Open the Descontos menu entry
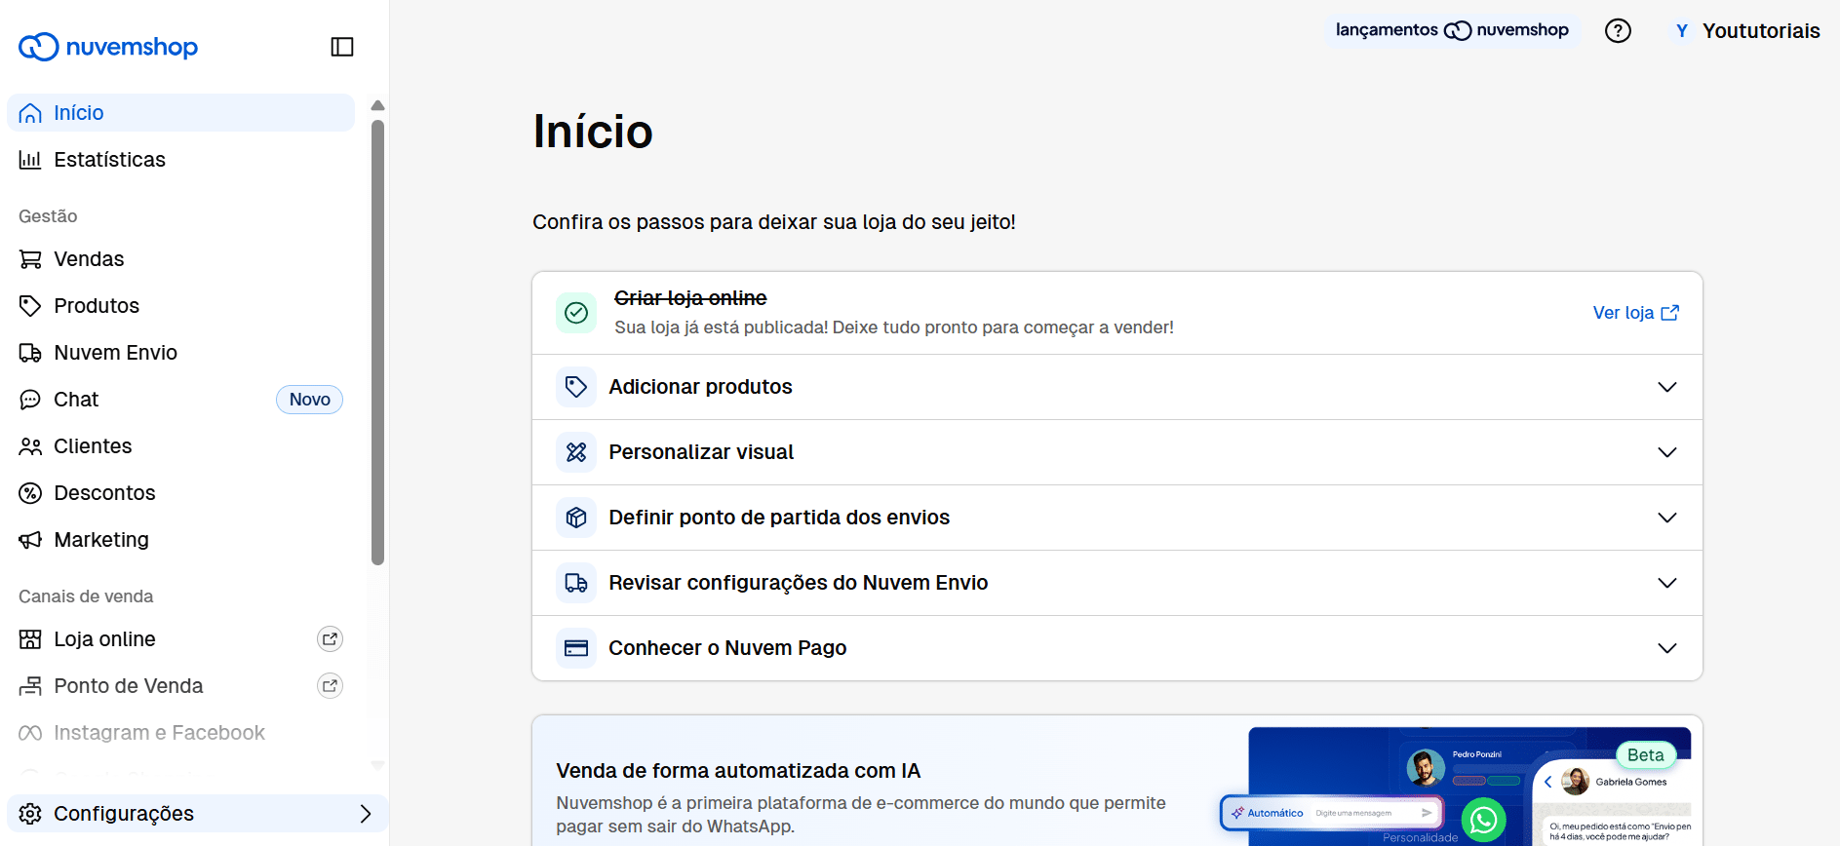 tap(181, 493)
